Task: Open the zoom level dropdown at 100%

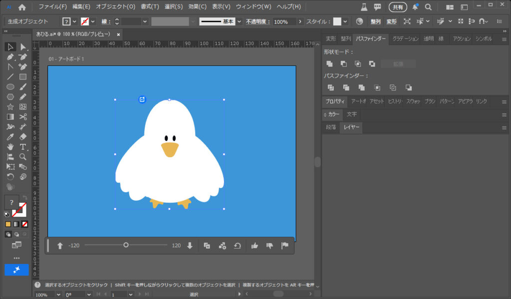Action: pos(58,295)
